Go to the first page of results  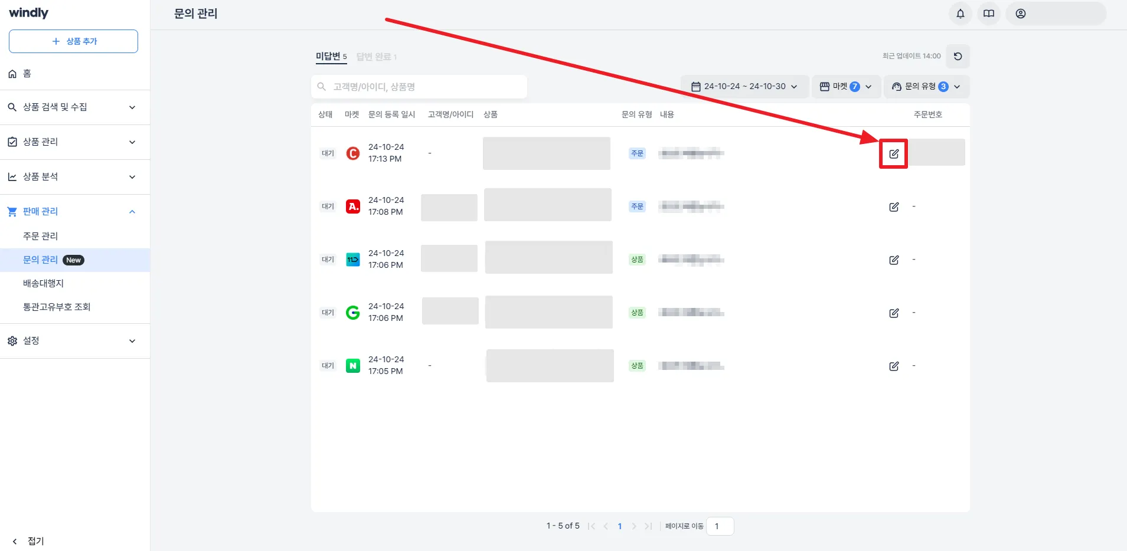click(592, 526)
